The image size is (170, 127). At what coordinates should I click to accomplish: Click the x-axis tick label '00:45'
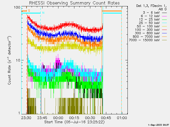pos(106,118)
